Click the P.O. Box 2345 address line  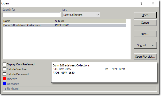point(62,69)
